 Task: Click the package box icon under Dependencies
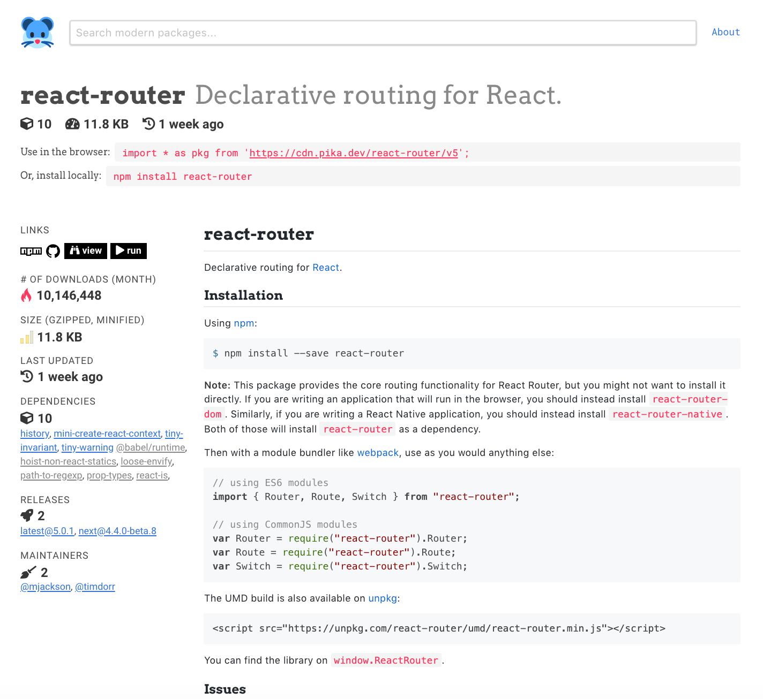27,418
